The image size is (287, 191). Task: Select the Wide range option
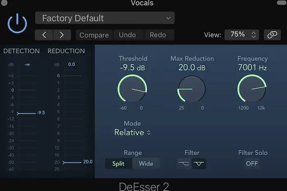coord(146,164)
